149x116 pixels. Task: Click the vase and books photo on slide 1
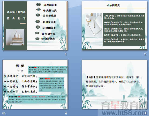15,37
